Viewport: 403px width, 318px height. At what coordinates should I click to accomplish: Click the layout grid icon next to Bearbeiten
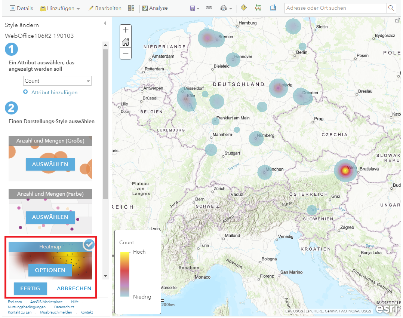pyautogui.click(x=131, y=7)
